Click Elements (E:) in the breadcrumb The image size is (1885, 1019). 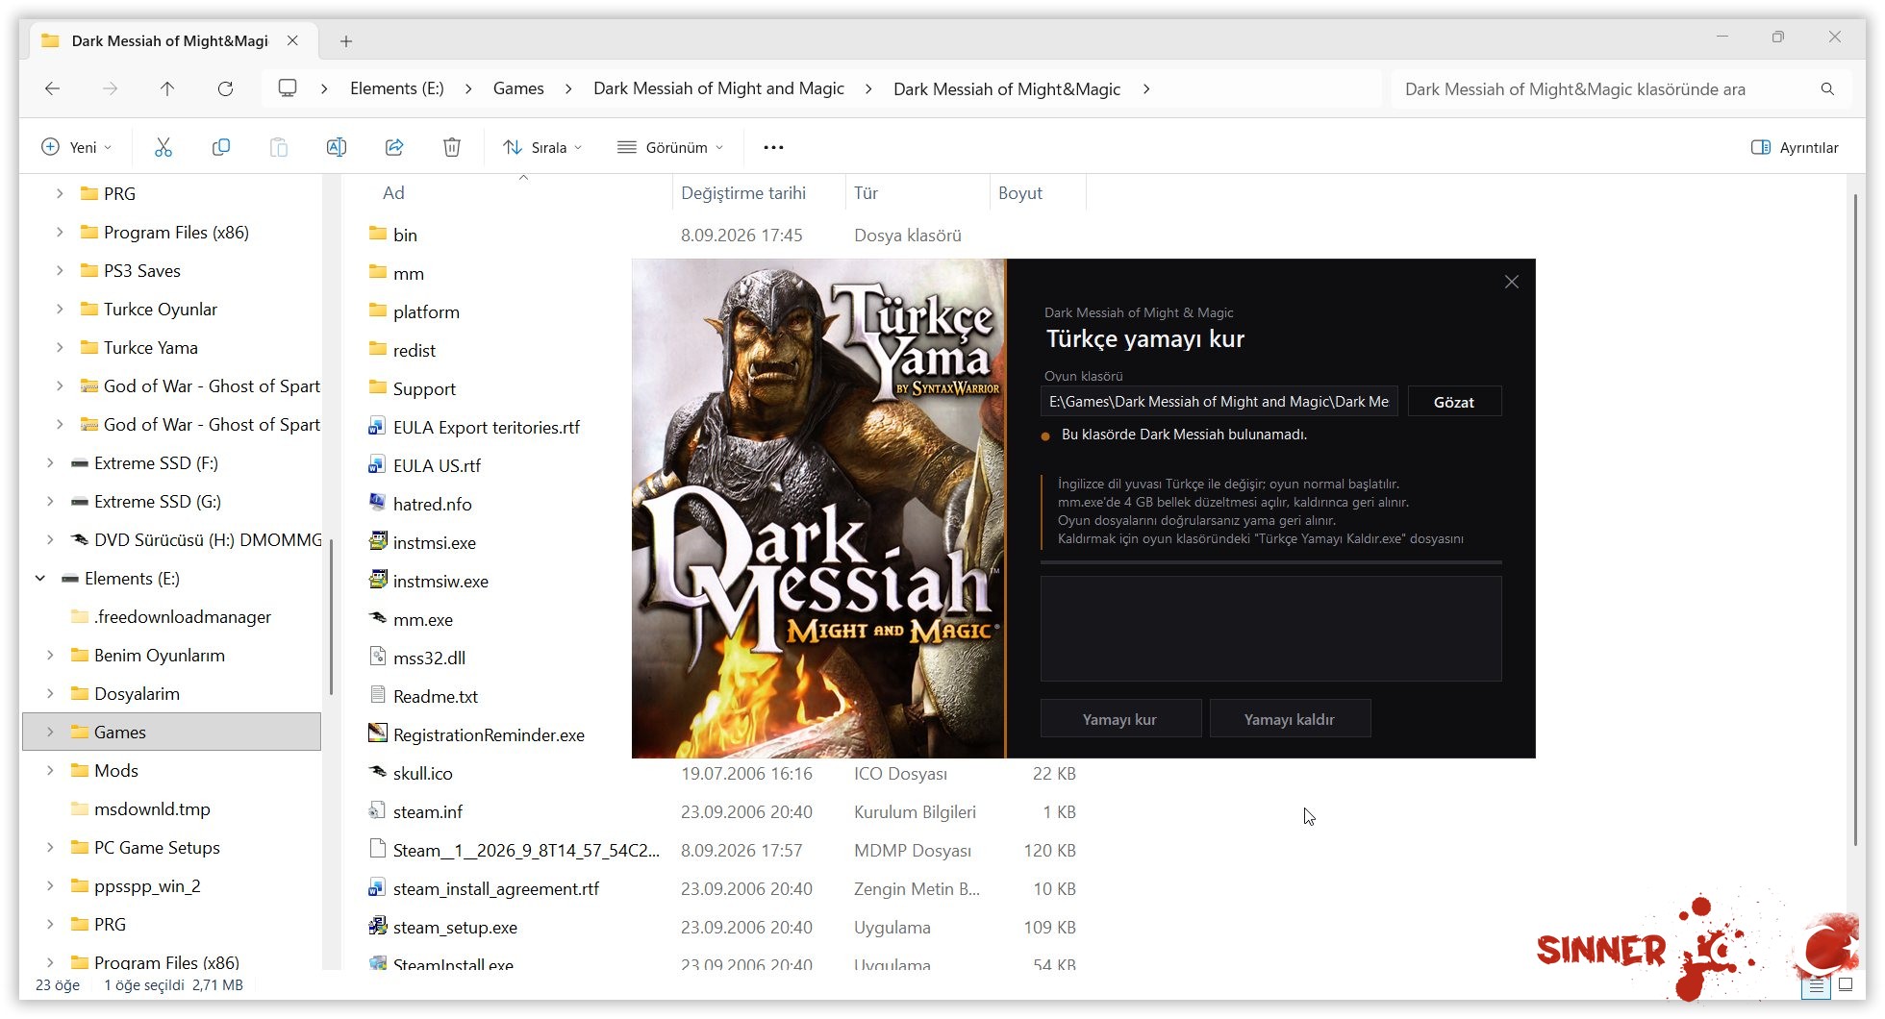click(397, 88)
